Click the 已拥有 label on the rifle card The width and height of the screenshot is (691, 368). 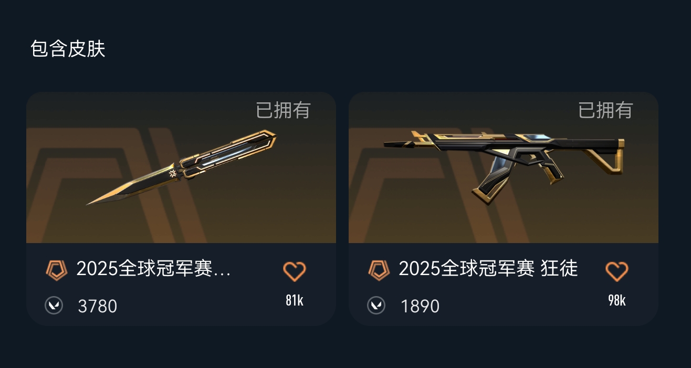tap(606, 110)
